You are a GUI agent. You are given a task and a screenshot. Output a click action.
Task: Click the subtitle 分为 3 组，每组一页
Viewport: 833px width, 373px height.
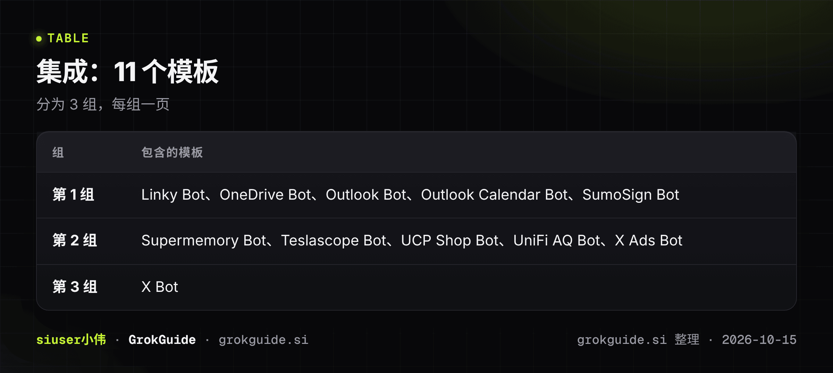click(103, 104)
